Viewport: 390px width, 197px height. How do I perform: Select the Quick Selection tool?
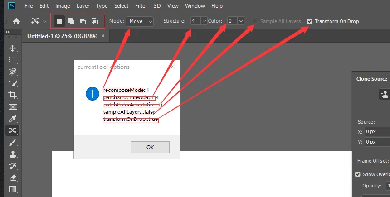coord(13,83)
